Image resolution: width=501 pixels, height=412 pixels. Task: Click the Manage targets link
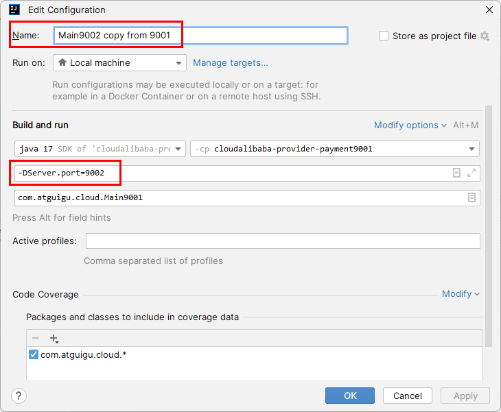(x=231, y=63)
